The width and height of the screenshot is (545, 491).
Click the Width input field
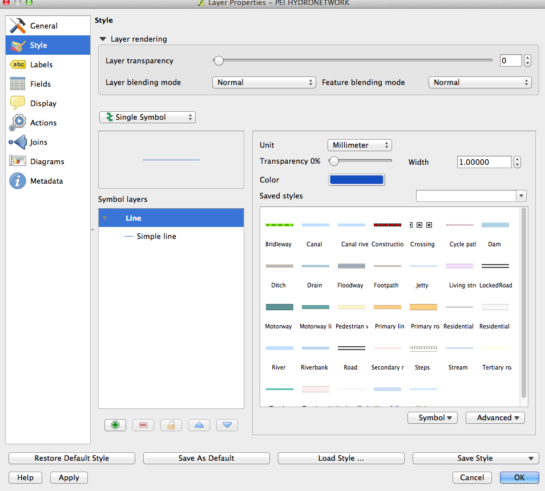click(x=484, y=162)
